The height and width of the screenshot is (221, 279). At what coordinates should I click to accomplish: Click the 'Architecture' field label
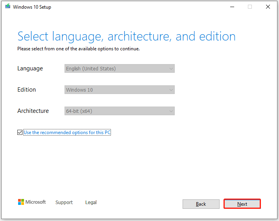(x=33, y=111)
